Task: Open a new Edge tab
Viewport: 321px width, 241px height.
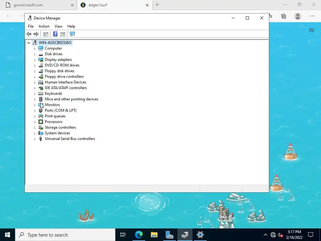Action: point(157,5)
